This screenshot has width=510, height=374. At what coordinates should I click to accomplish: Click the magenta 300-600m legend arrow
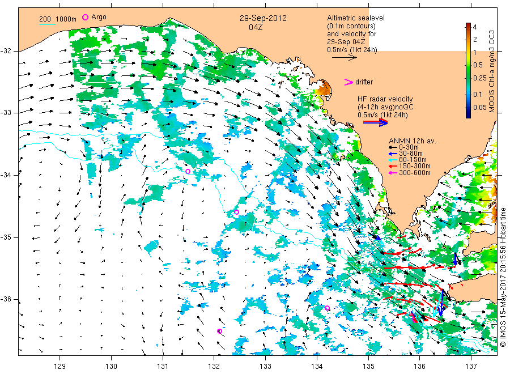[393, 173]
